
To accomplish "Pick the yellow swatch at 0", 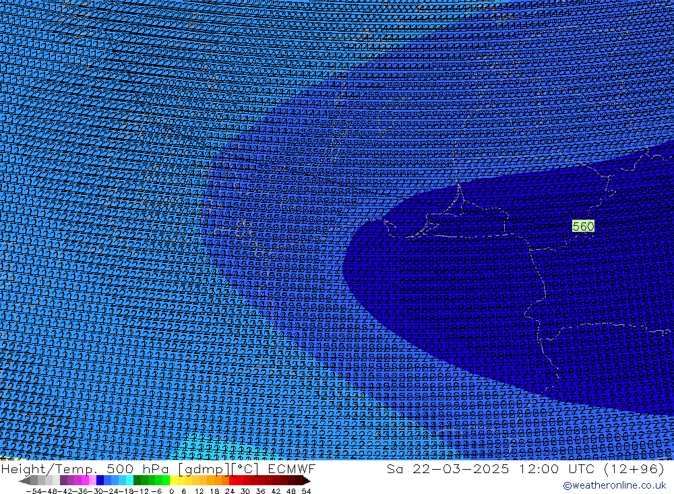I will tap(174, 481).
